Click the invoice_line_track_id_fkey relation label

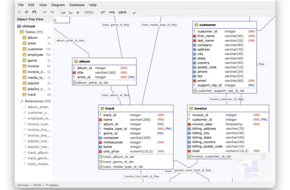pos(142,176)
